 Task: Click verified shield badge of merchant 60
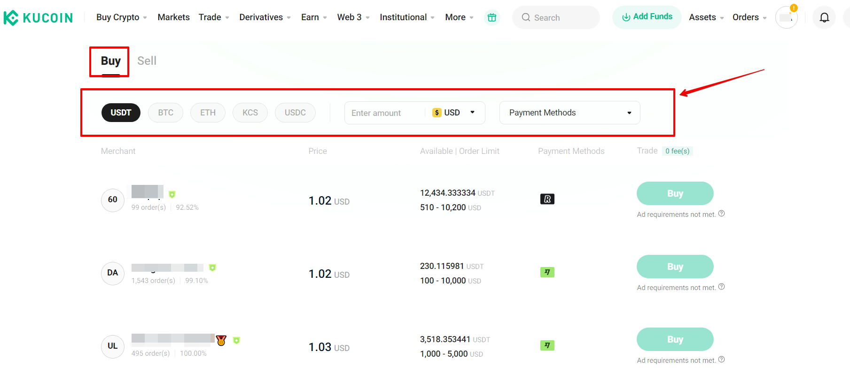tap(172, 194)
